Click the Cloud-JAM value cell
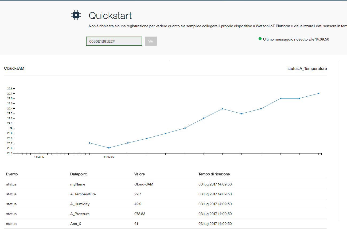The image size is (347, 229). coord(144,184)
